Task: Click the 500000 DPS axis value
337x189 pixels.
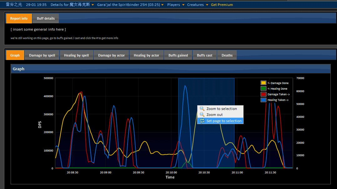Action: click(x=48, y=78)
